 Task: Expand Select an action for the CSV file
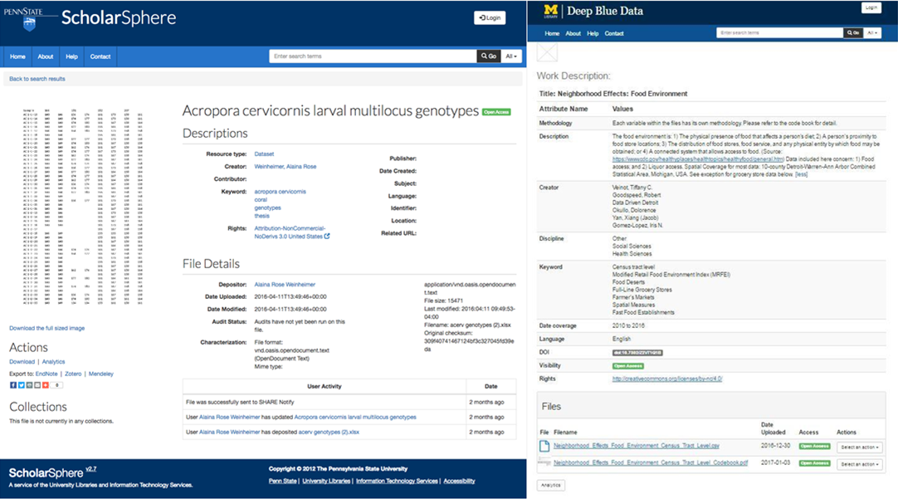859,448
